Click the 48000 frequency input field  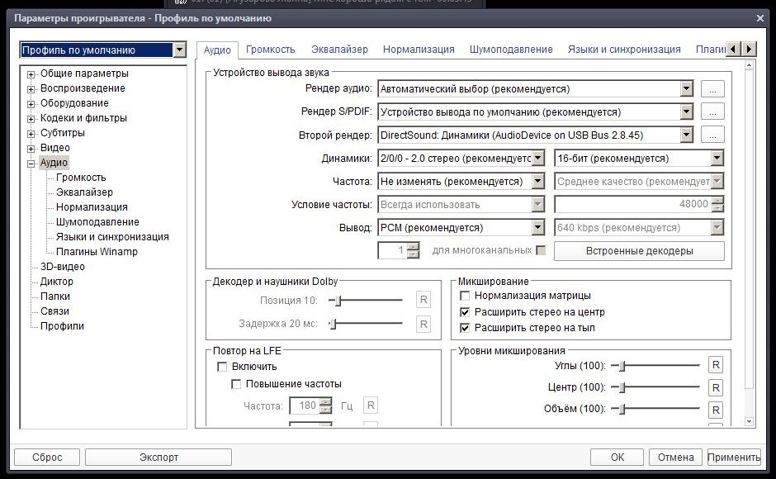tap(633, 204)
